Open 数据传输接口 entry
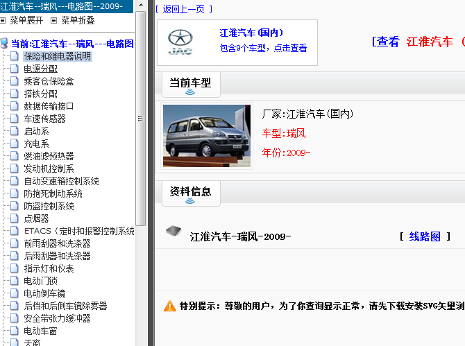The image size is (465, 346). [x=49, y=106]
